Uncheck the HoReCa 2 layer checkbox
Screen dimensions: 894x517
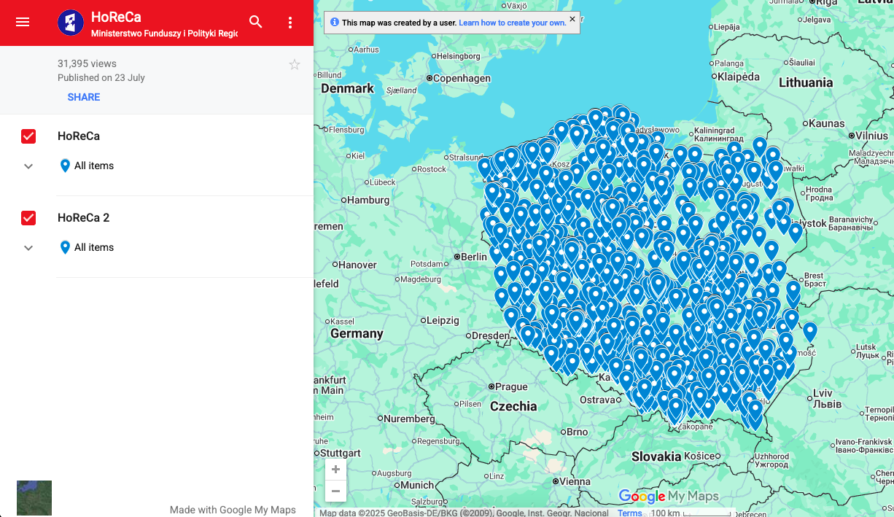28,218
